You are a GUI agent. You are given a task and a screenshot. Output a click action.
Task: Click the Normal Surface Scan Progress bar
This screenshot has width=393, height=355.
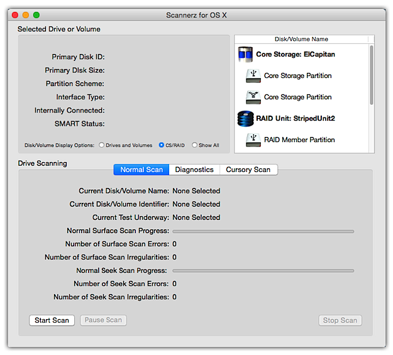[263, 231]
